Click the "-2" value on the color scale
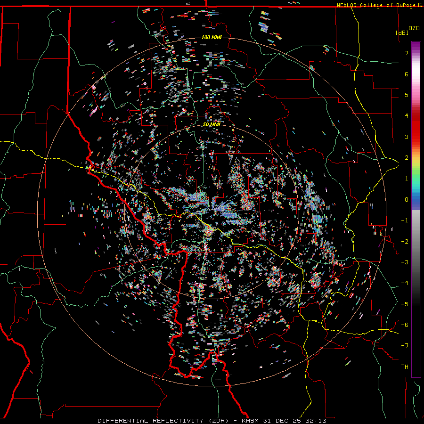This screenshot has height=424, width=424. click(x=405, y=242)
